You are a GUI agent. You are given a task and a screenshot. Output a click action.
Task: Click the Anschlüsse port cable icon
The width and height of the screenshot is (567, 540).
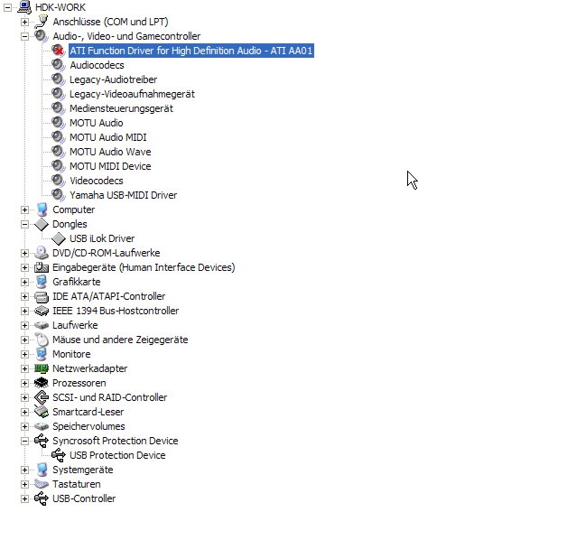[42, 22]
